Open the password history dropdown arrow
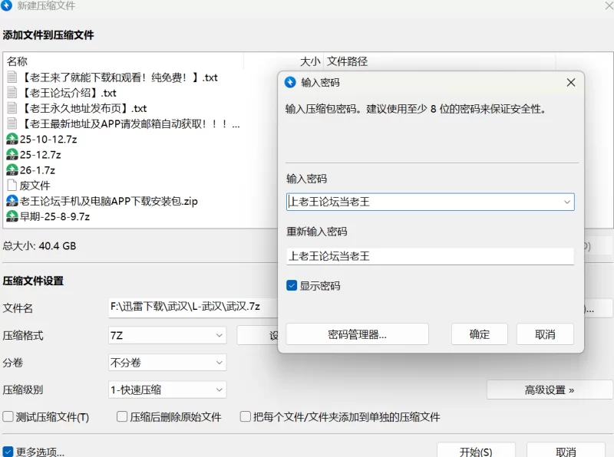Screen dimensions: 614x457 tap(566, 202)
